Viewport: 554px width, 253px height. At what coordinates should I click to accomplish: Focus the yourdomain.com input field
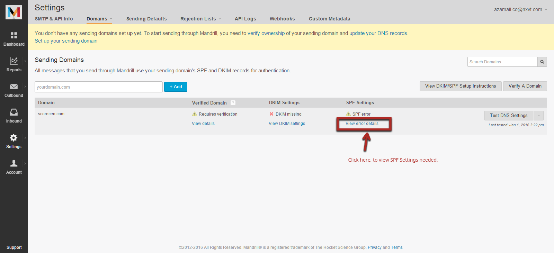[x=99, y=87]
